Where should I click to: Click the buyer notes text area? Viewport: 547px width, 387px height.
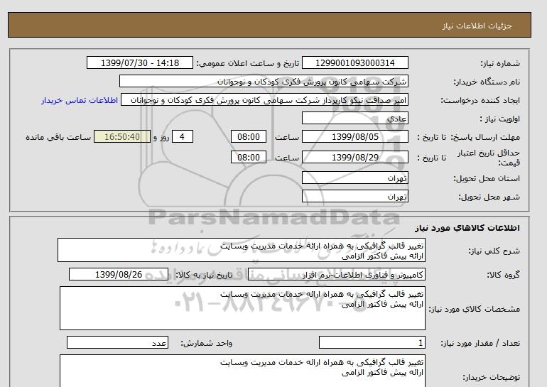(x=242, y=371)
